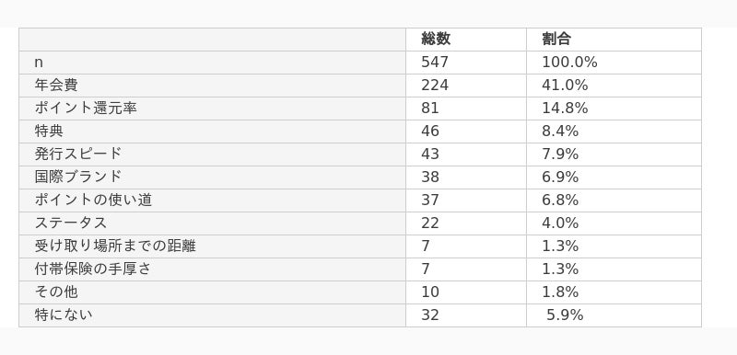Click the 発行スピード row label

pyautogui.click(x=78, y=155)
